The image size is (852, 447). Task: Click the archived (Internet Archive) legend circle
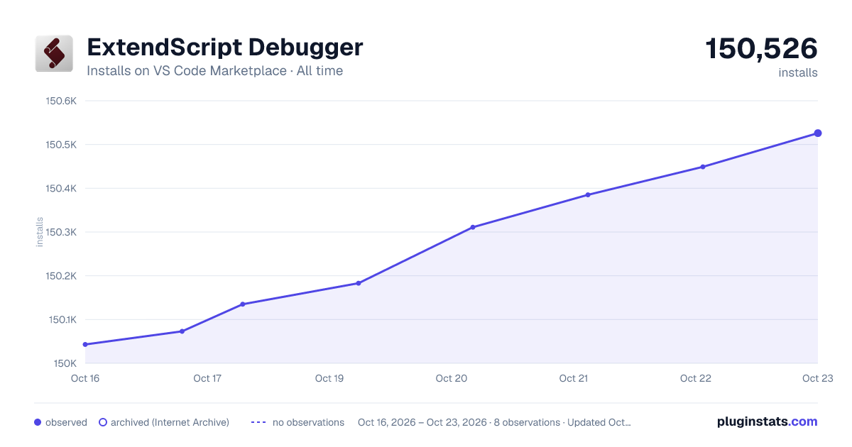click(103, 422)
